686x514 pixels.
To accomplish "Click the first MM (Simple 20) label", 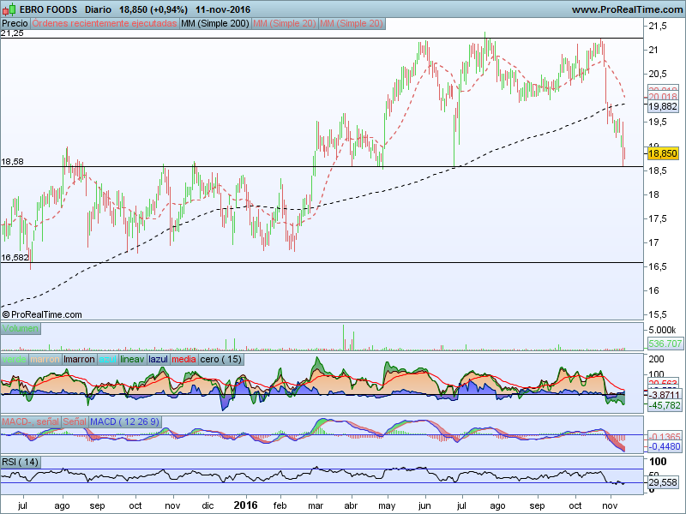I will 284,23.
